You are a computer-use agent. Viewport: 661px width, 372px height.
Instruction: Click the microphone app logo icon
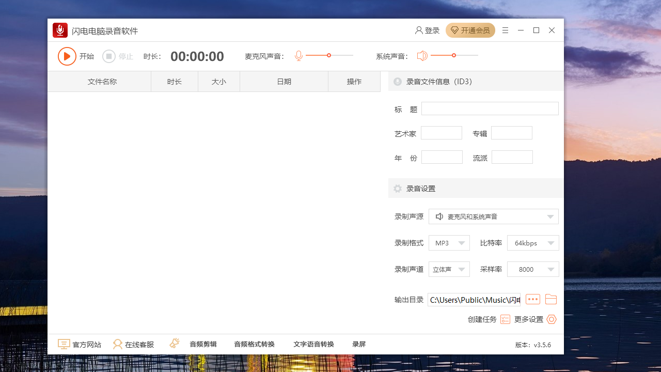[x=60, y=30]
